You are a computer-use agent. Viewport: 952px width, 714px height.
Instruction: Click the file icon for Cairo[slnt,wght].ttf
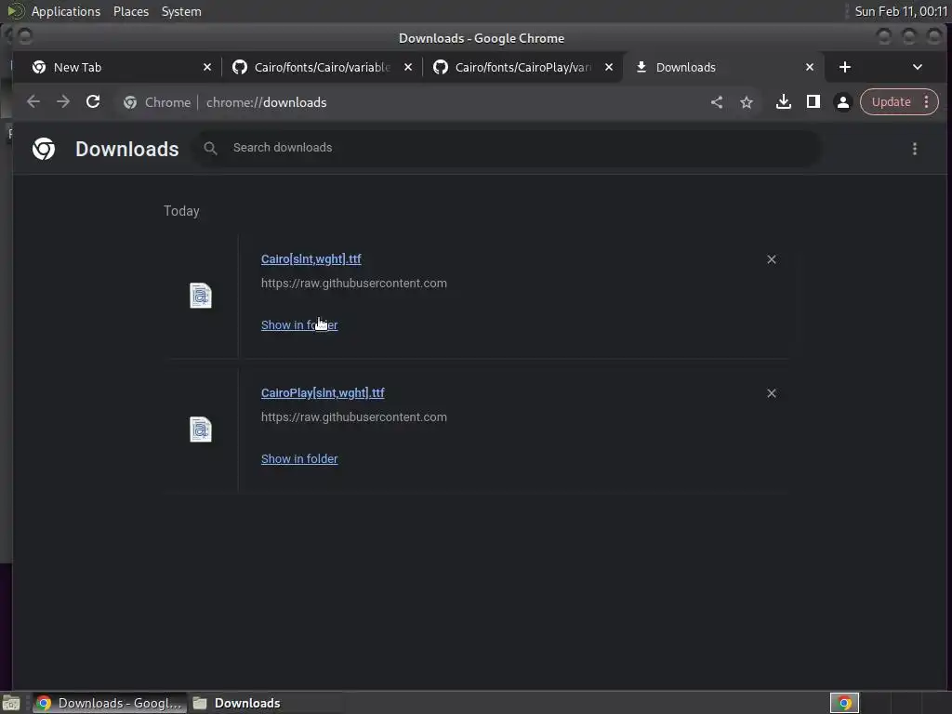[201, 296]
